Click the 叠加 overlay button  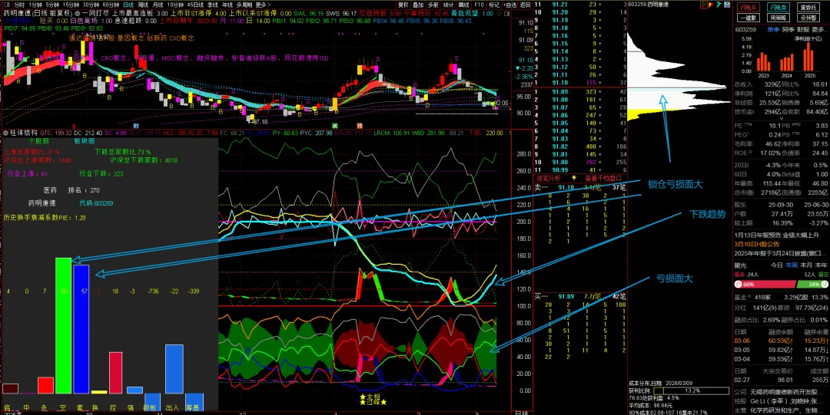(418, 5)
